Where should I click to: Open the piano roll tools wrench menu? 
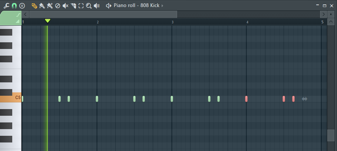(x=6, y=6)
